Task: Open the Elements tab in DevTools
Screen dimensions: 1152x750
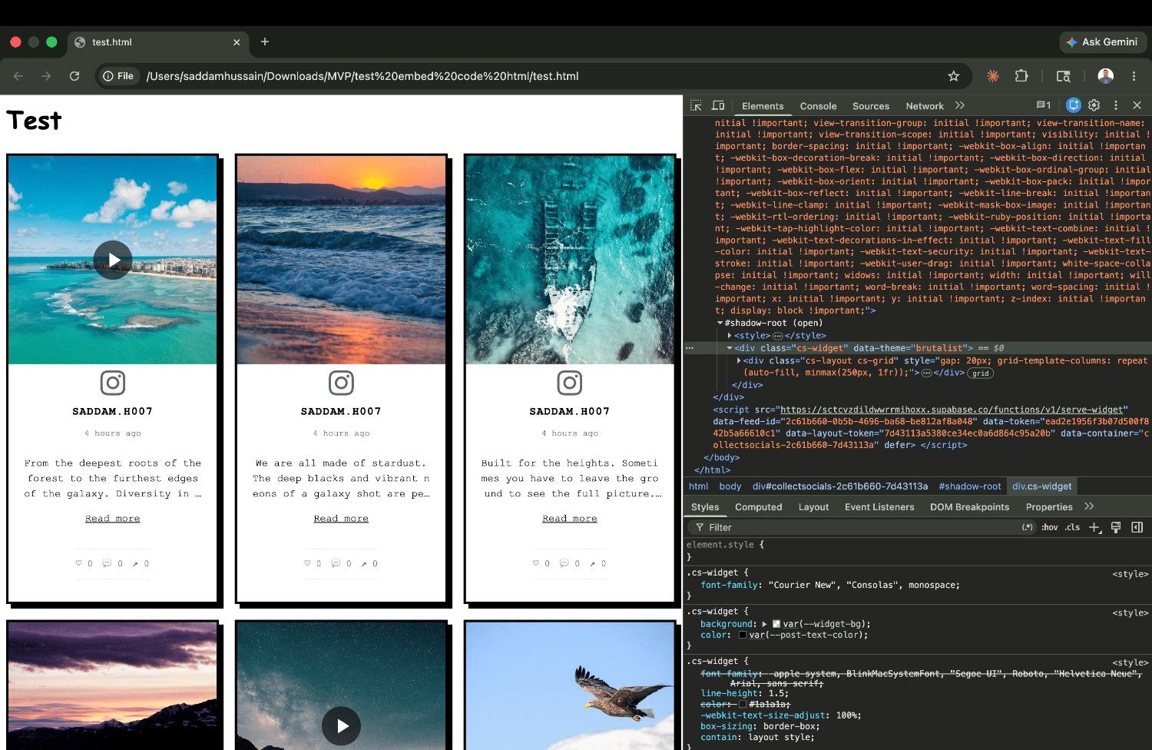Action: click(x=763, y=106)
